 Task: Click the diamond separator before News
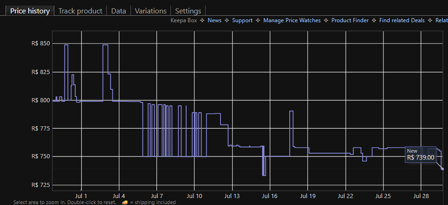point(202,20)
